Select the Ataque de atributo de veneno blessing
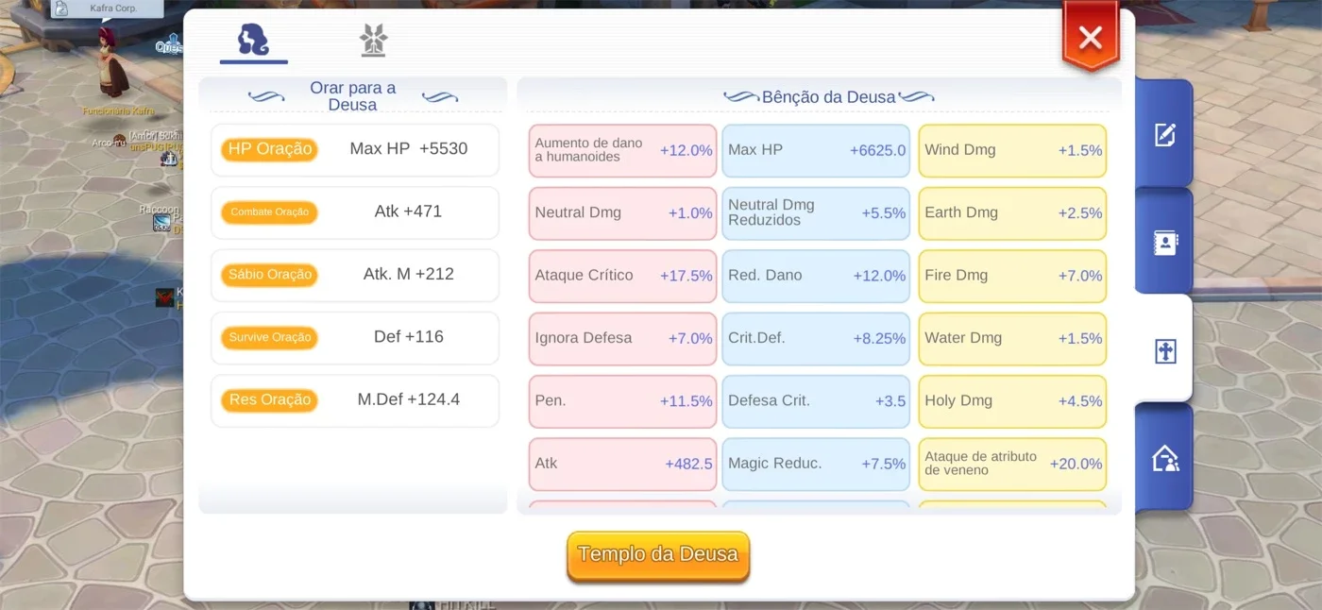This screenshot has width=1322, height=610. click(1012, 464)
